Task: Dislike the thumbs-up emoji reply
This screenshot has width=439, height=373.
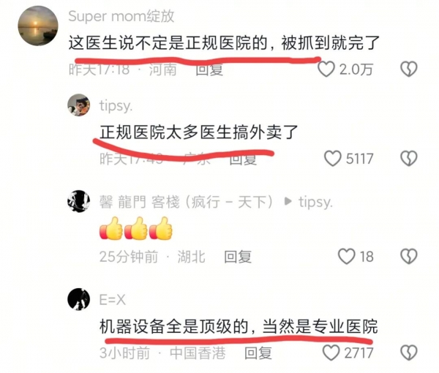Action: click(x=409, y=256)
